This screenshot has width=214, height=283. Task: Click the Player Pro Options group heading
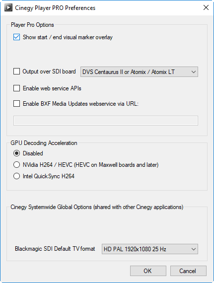(32, 25)
